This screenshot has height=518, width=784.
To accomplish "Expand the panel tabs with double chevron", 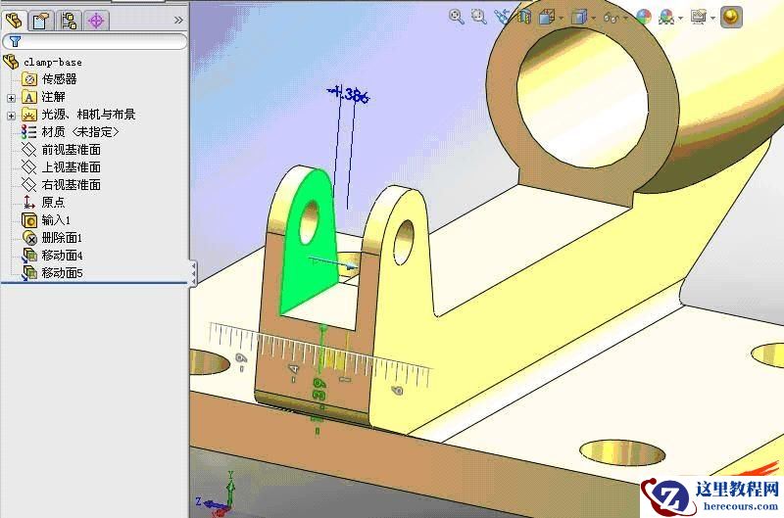I will click(x=178, y=21).
